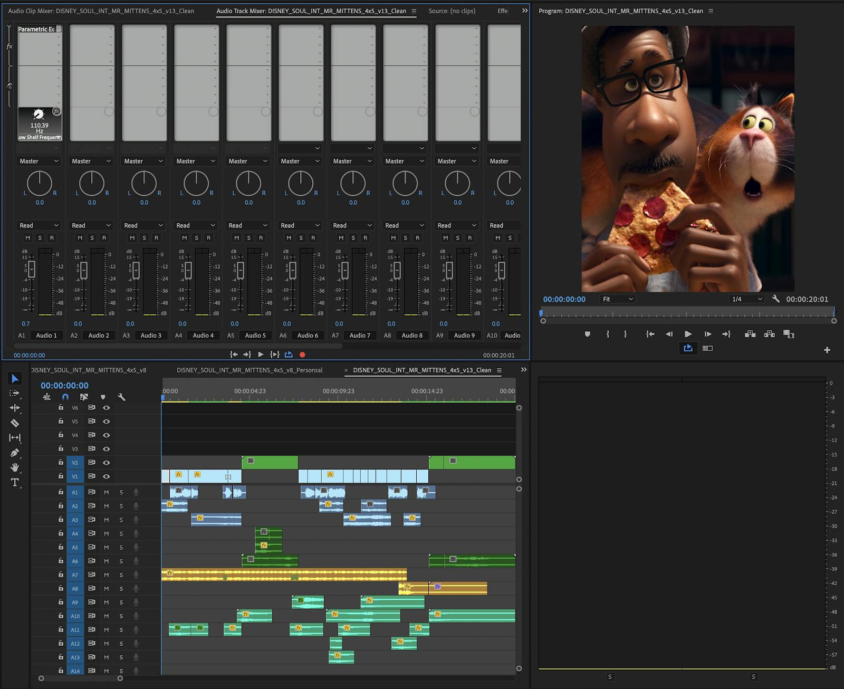Open the DISNEY_SOUL_INT_MR_MITTENS_4x5_v8_Personal sequence tab
The height and width of the screenshot is (689, 844).
pyautogui.click(x=250, y=370)
